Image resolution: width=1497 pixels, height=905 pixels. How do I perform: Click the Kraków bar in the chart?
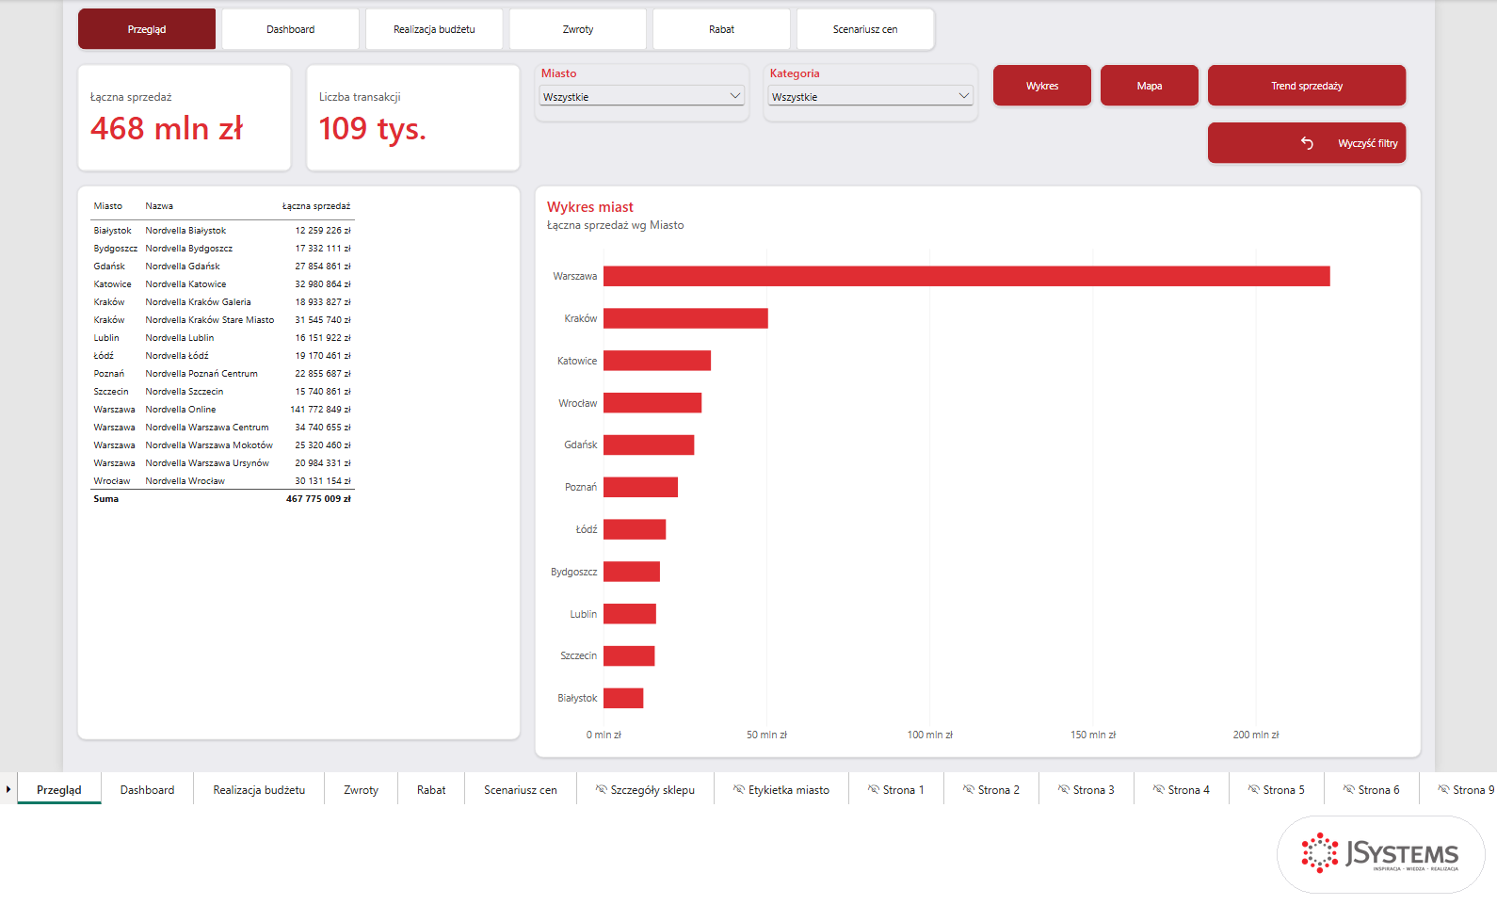click(685, 318)
